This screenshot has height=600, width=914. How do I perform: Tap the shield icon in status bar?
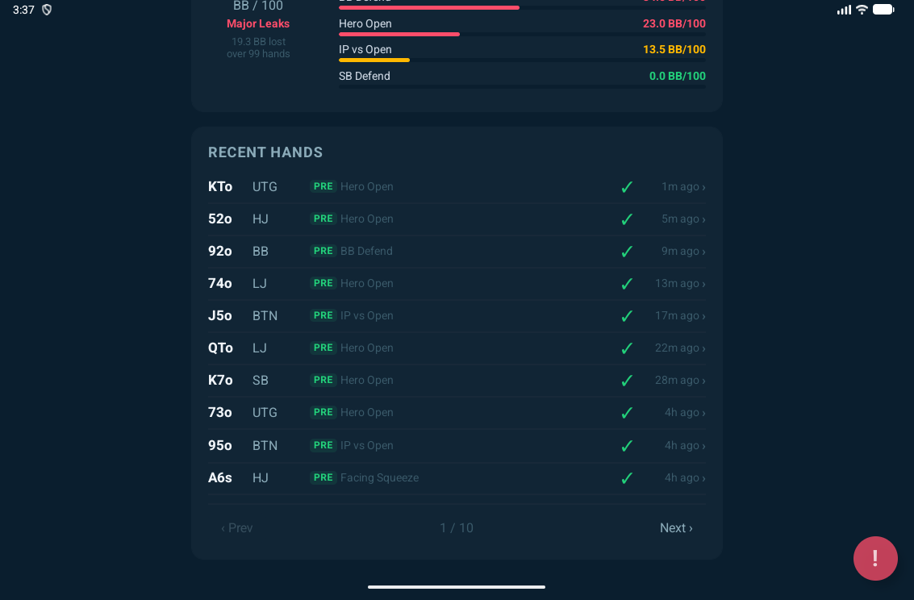pyautogui.click(x=47, y=10)
